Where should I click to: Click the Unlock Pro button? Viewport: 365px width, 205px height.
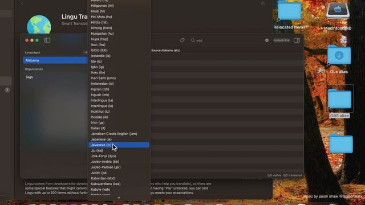[x=281, y=40]
